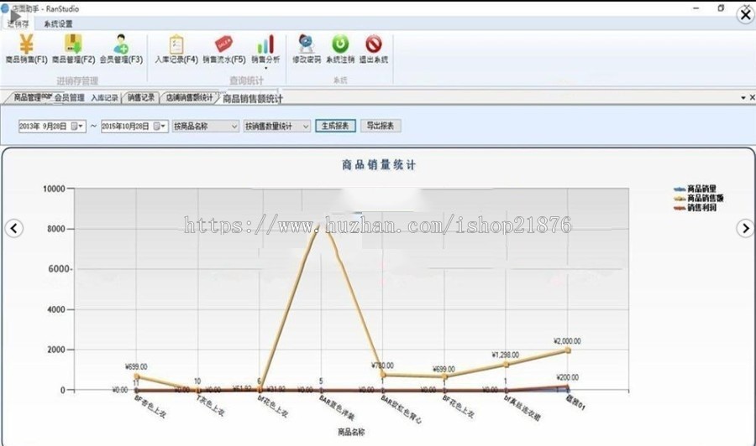This screenshot has width=756, height=446.
Task: Click the 2000 y-axis label
Action: point(56,350)
